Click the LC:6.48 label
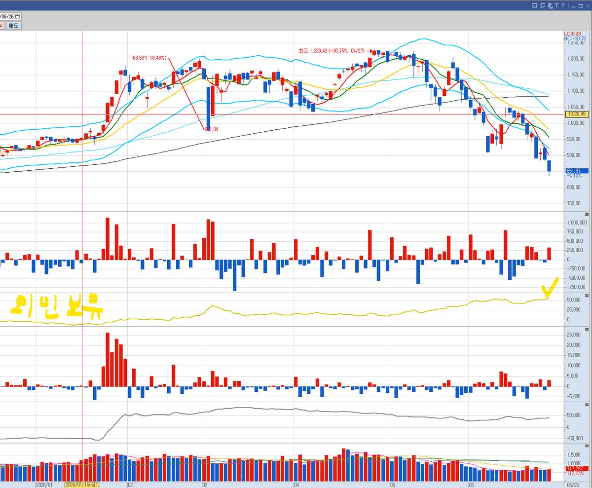Viewport: 592px width, 488px height. click(x=573, y=34)
